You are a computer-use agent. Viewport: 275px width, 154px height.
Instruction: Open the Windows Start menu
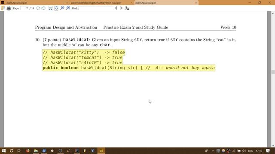pos(3,151)
